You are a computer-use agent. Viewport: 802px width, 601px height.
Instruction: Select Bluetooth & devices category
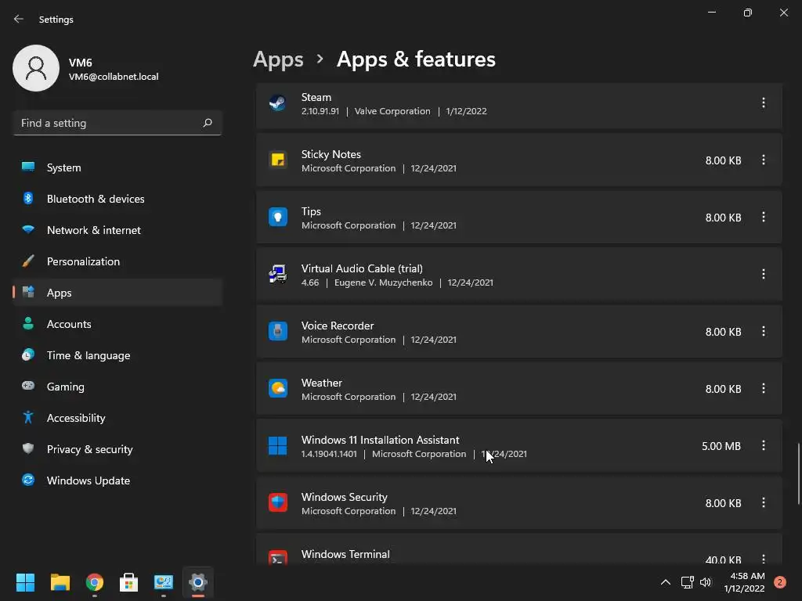click(x=95, y=199)
